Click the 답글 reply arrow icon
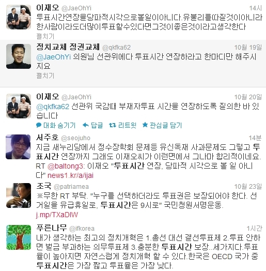 click(x=86, y=125)
